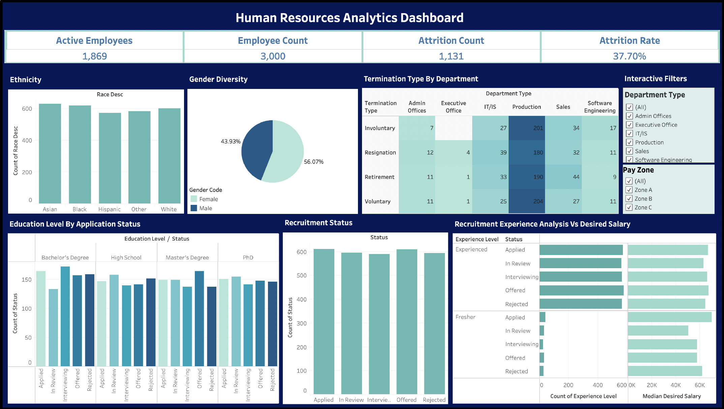Toggle the Department Type (All) checkbox
The width and height of the screenshot is (724, 409).
(629, 107)
